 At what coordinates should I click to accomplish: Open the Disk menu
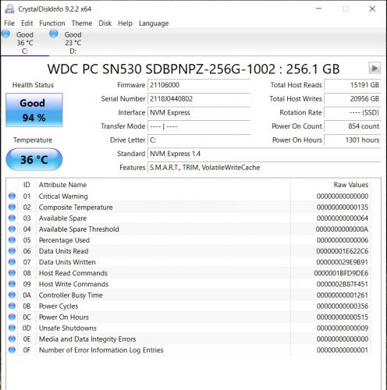tap(105, 23)
